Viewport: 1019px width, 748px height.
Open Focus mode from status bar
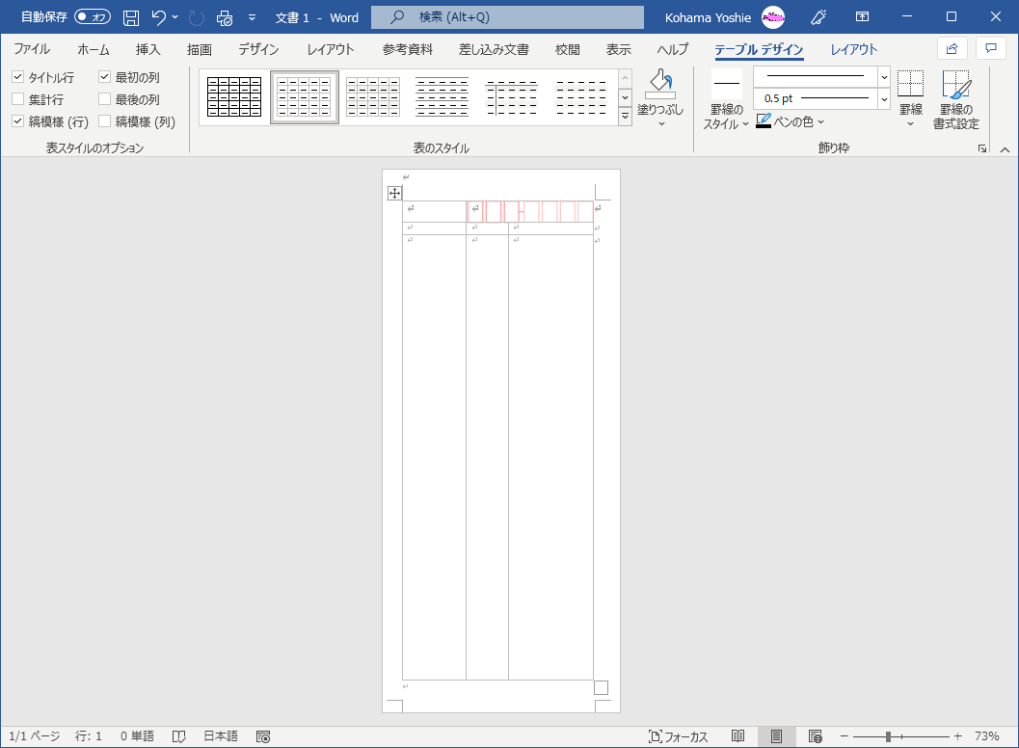pyautogui.click(x=679, y=736)
